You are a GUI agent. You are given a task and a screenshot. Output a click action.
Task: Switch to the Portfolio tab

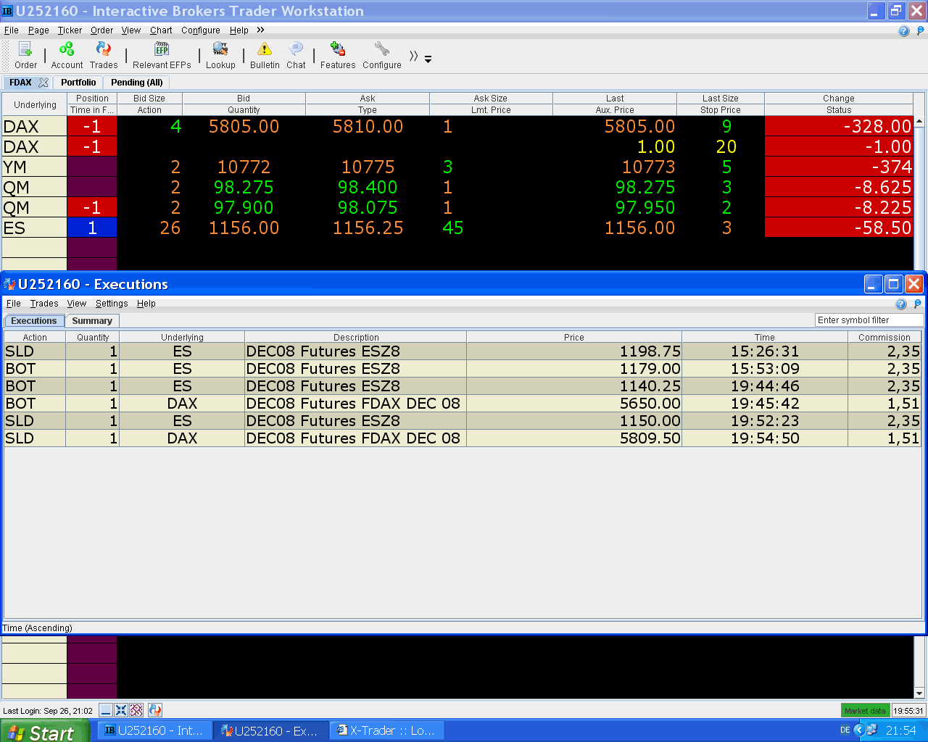(x=78, y=83)
